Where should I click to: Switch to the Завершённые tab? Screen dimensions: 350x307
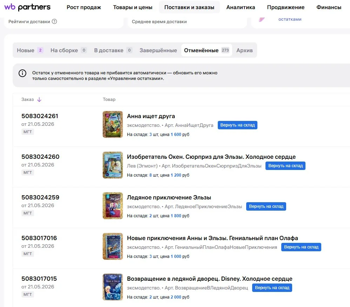click(158, 50)
